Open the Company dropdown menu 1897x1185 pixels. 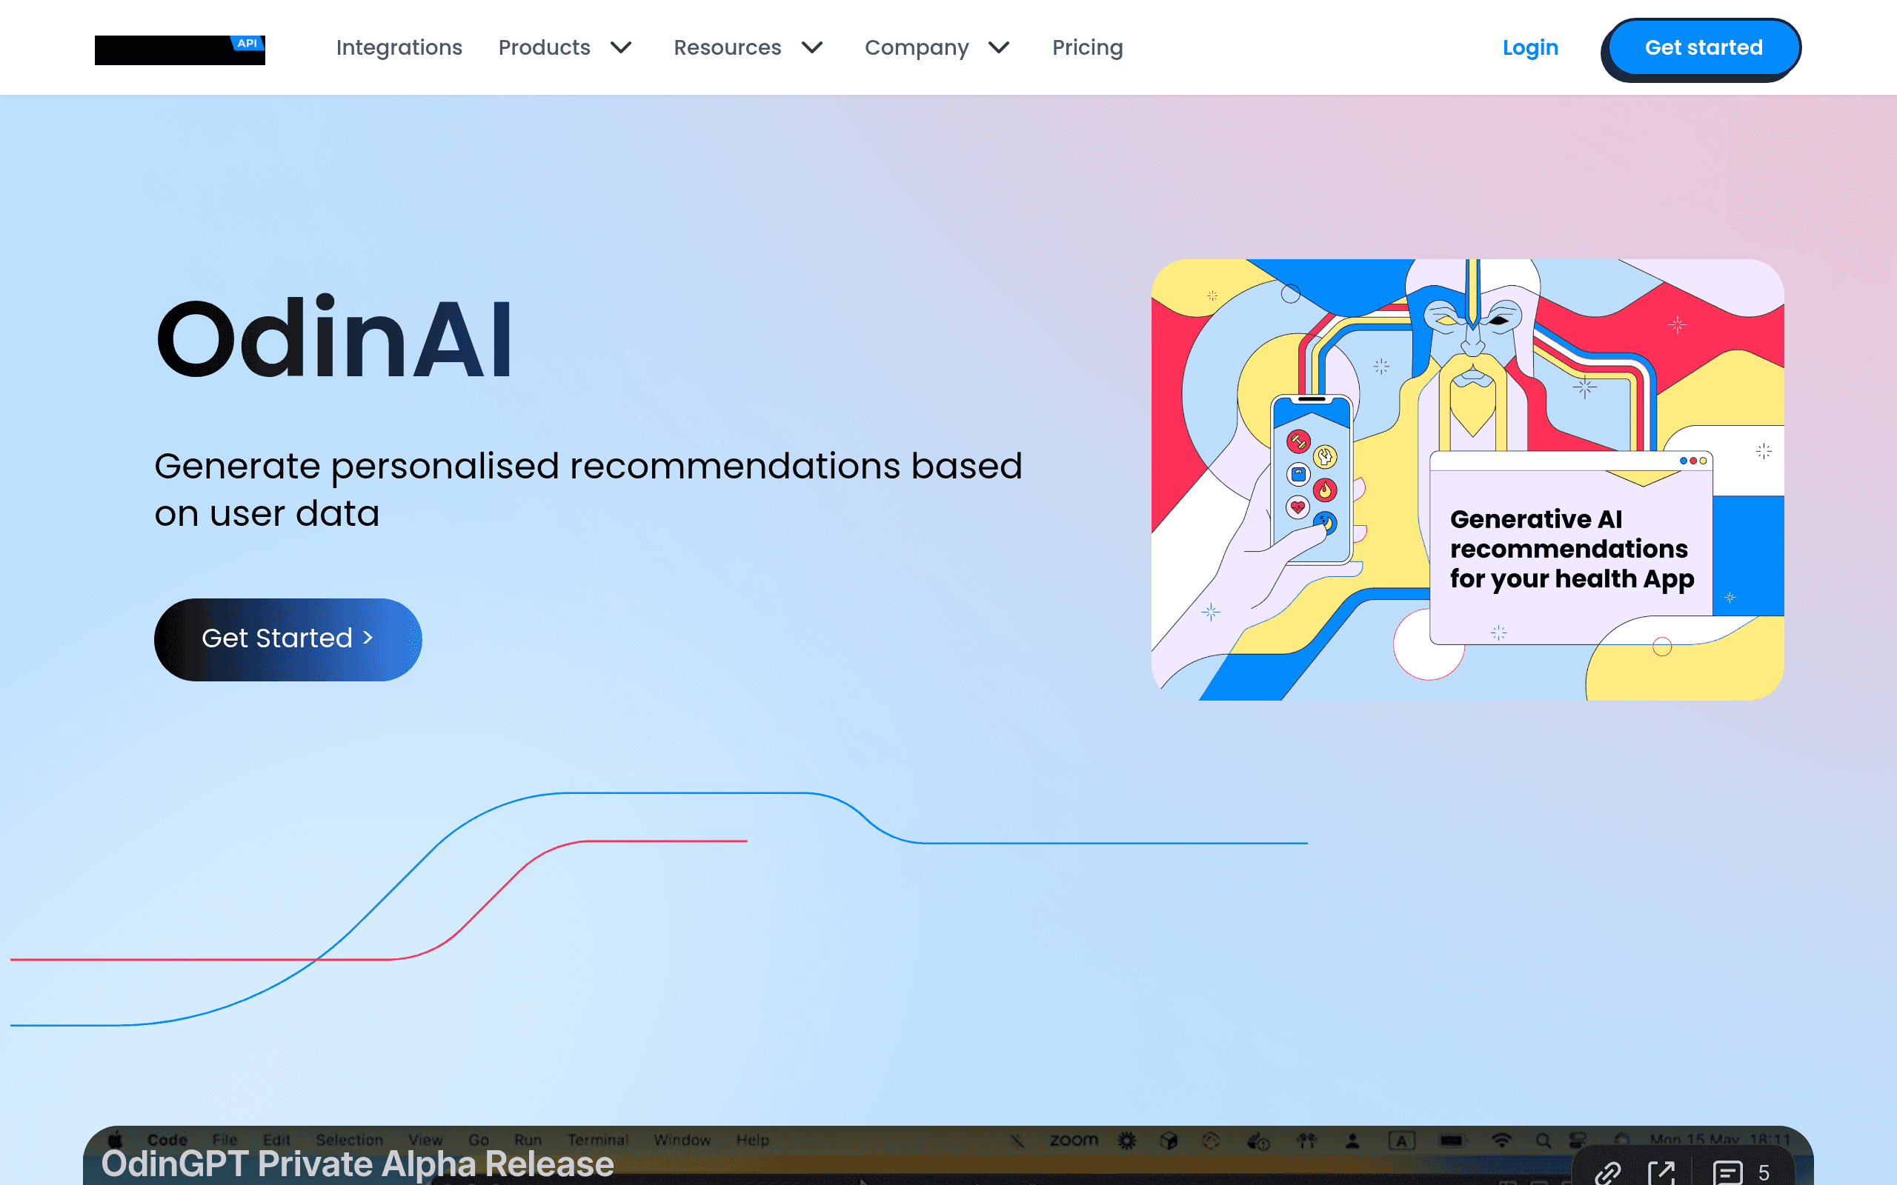(x=937, y=48)
